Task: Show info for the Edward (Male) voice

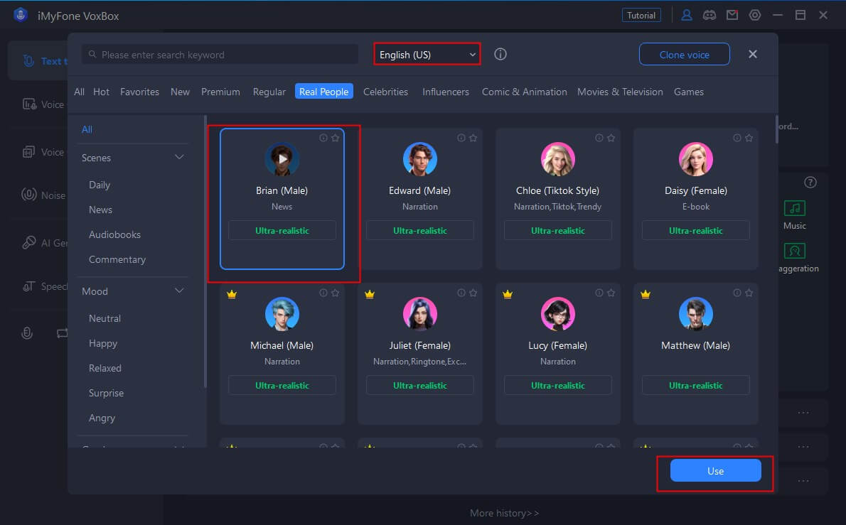Action: pyautogui.click(x=461, y=138)
